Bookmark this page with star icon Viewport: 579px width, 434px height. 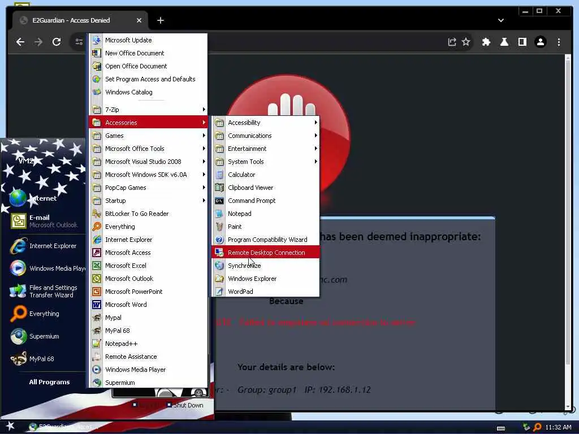[x=466, y=42]
